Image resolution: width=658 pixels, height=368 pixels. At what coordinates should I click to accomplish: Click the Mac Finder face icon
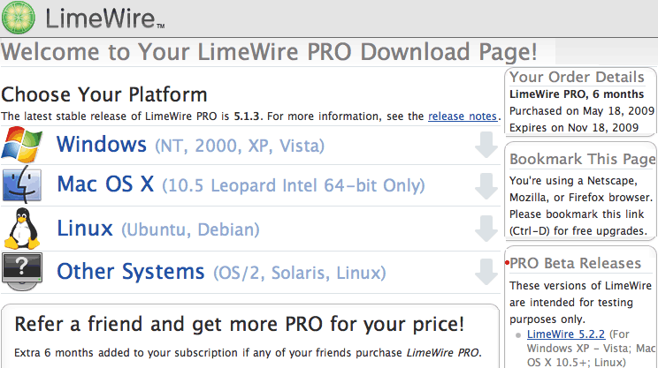click(22, 184)
